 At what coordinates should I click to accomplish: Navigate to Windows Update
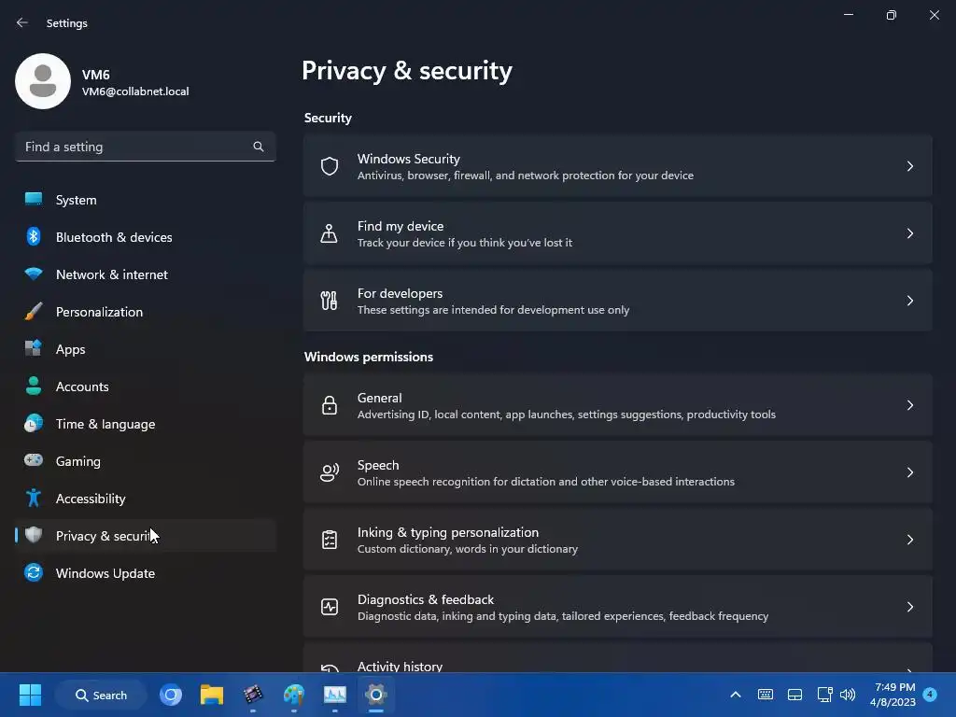point(145,572)
